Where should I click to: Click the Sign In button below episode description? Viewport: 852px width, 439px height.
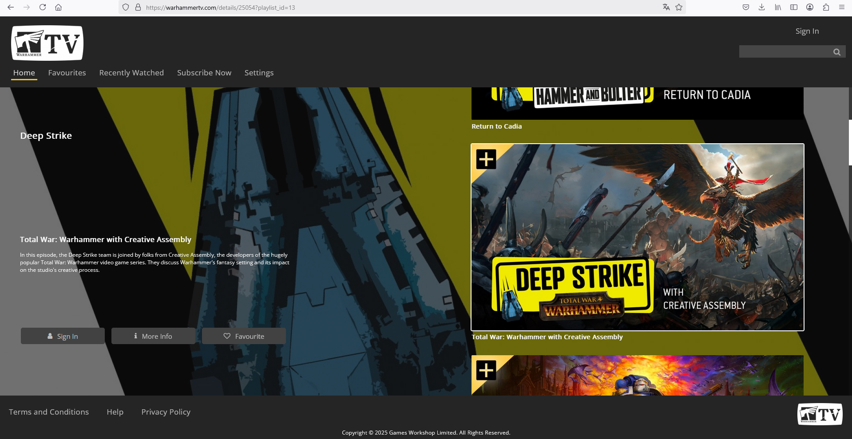click(x=63, y=336)
